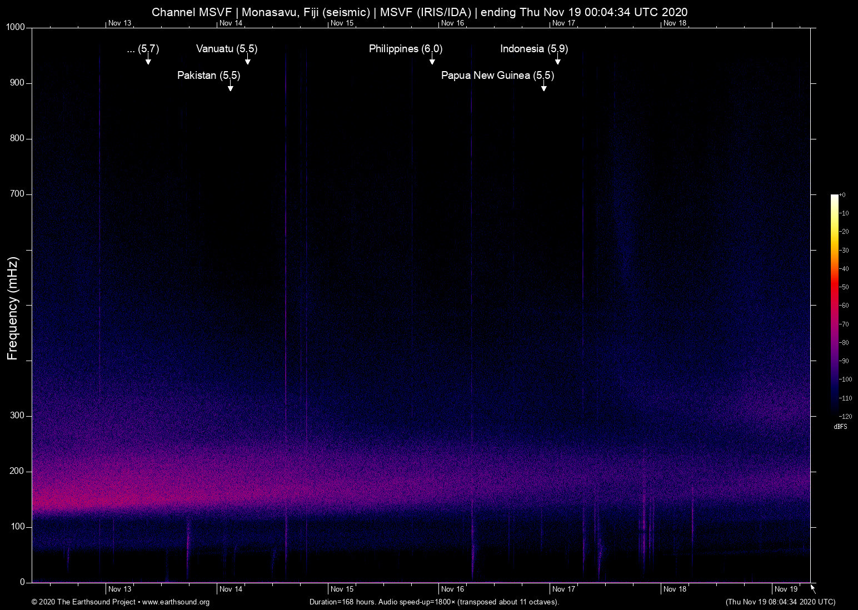Click "Nov 16" on the lower time axis

453,589
